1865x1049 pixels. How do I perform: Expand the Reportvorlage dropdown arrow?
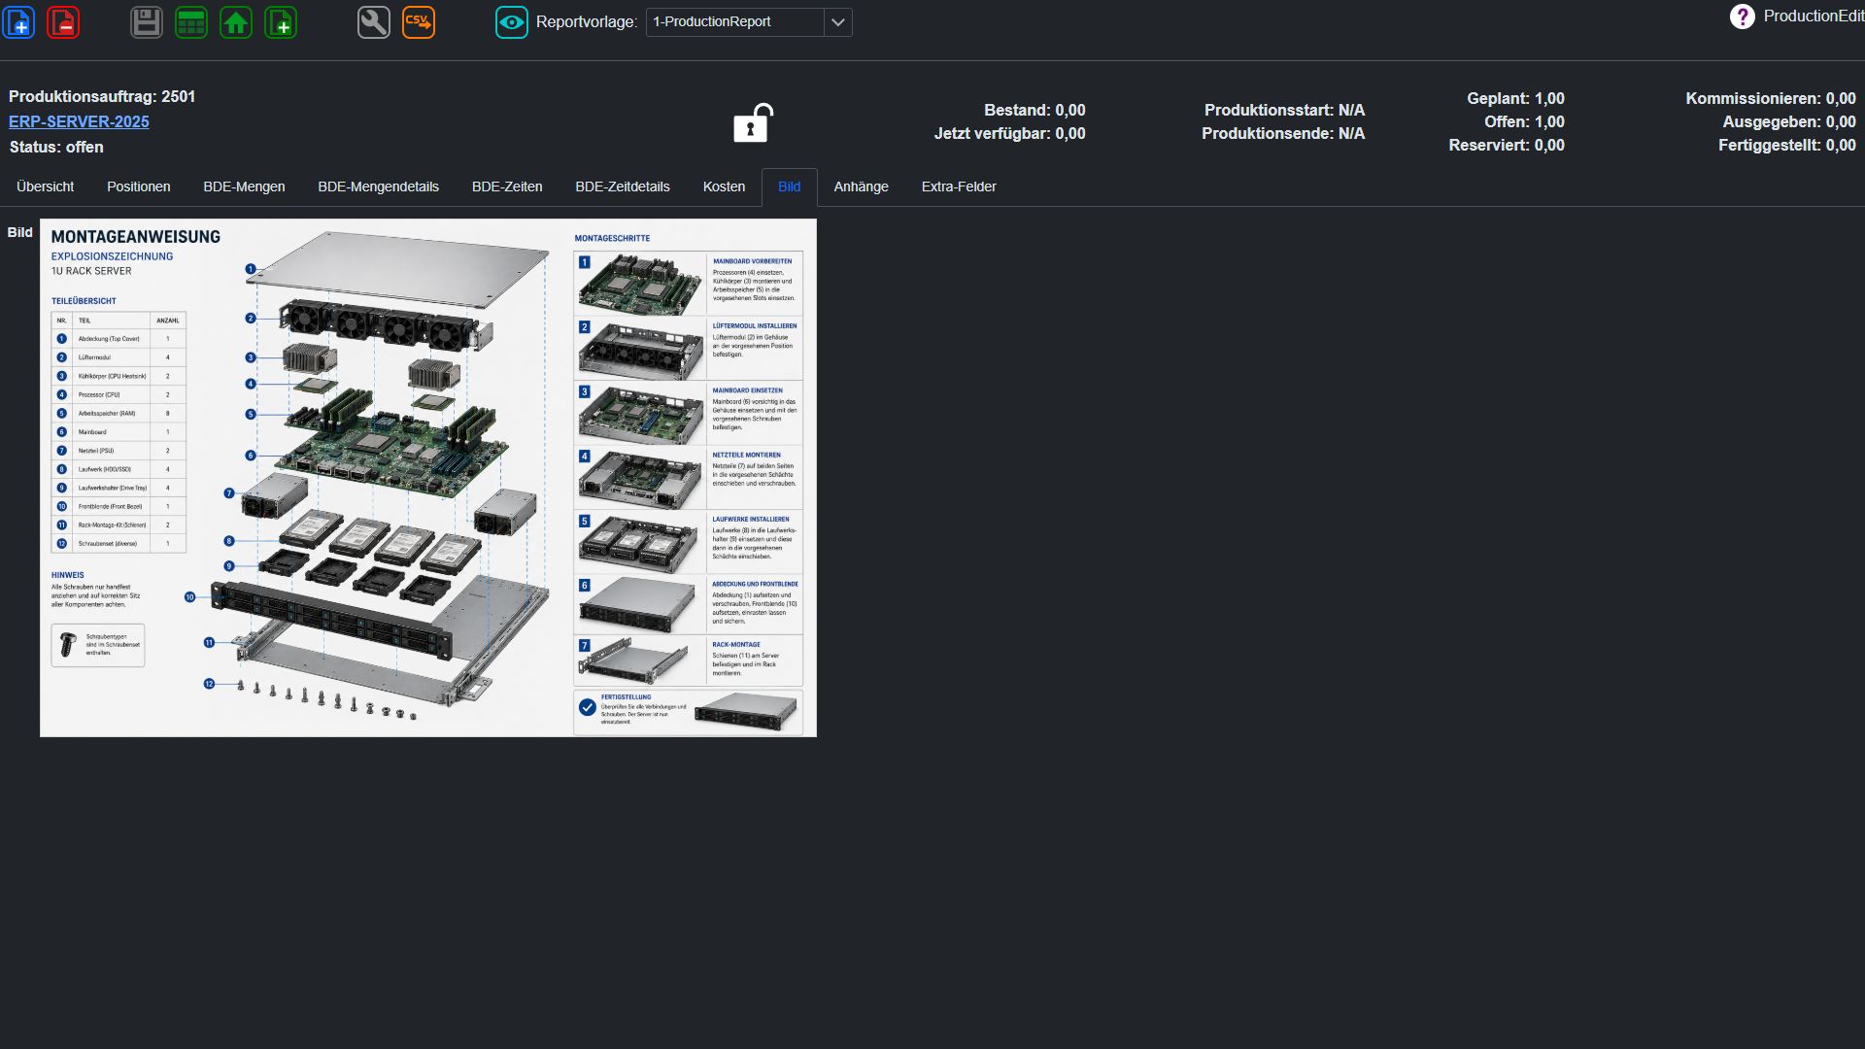point(838,21)
